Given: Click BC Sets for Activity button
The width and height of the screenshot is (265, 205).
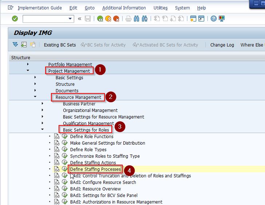Looking at the screenshot, I should pyautogui.click(x=103, y=45).
